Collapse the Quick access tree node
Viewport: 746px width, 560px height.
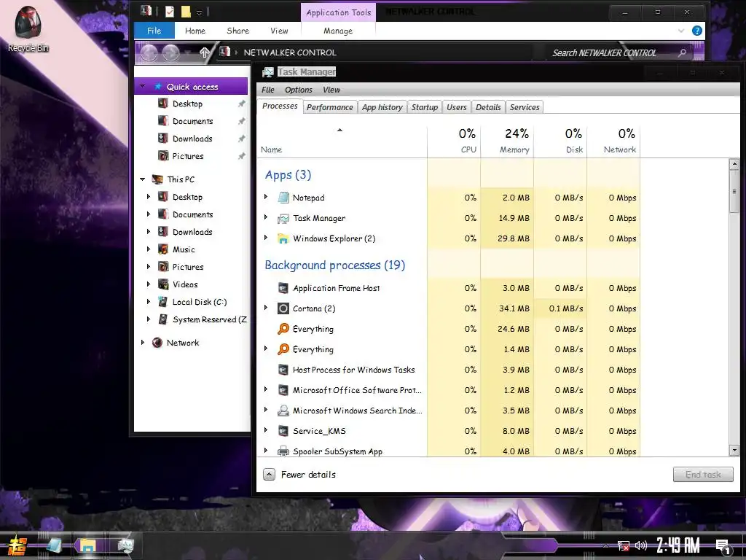tap(142, 86)
